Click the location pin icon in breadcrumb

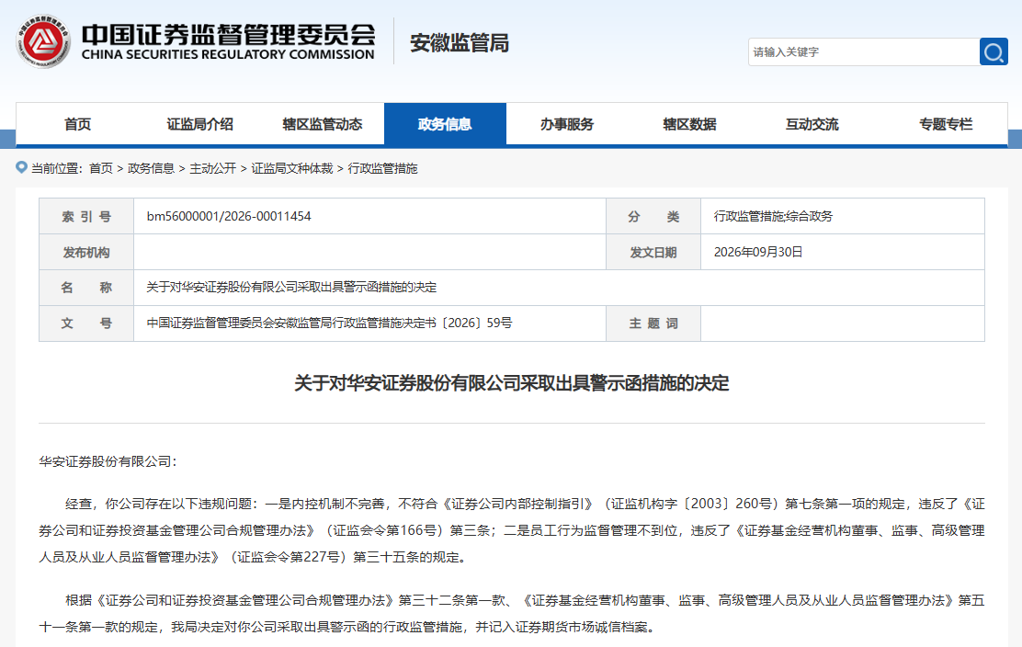click(21, 167)
